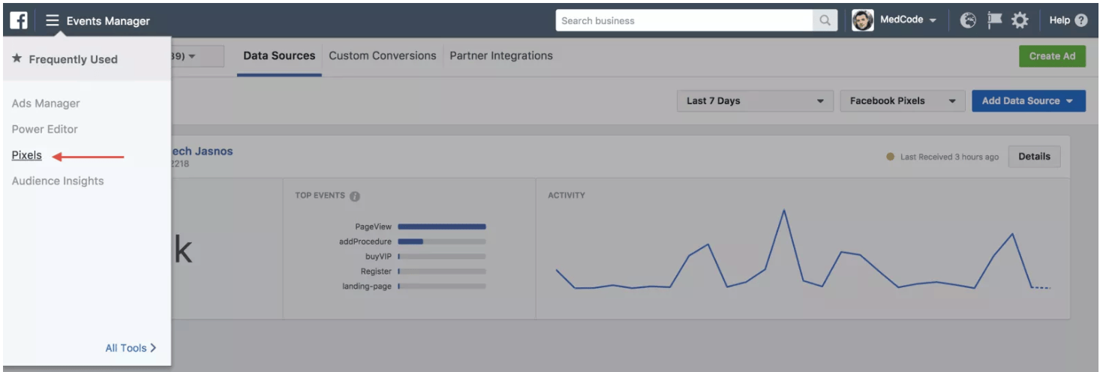Click the MedCode profile avatar
This screenshot has width=1100, height=372.
click(863, 21)
